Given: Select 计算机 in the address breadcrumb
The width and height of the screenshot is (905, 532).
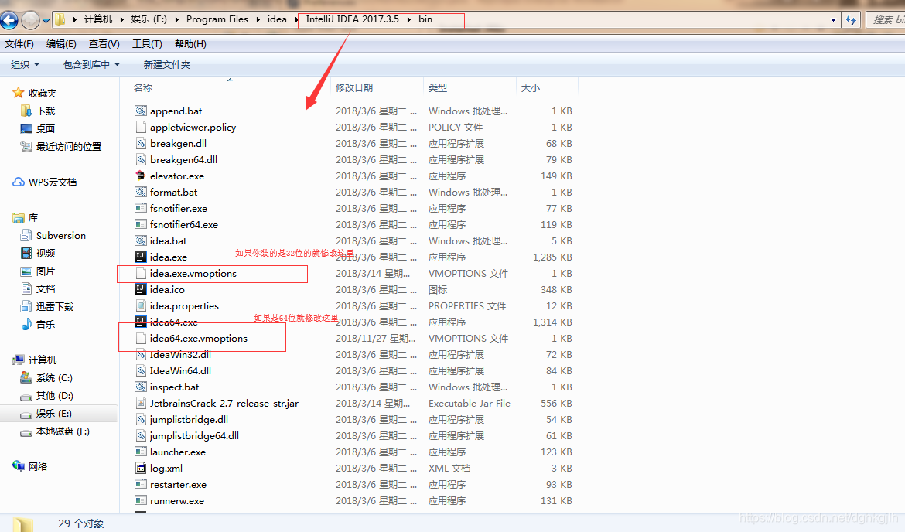Looking at the screenshot, I should click(98, 19).
